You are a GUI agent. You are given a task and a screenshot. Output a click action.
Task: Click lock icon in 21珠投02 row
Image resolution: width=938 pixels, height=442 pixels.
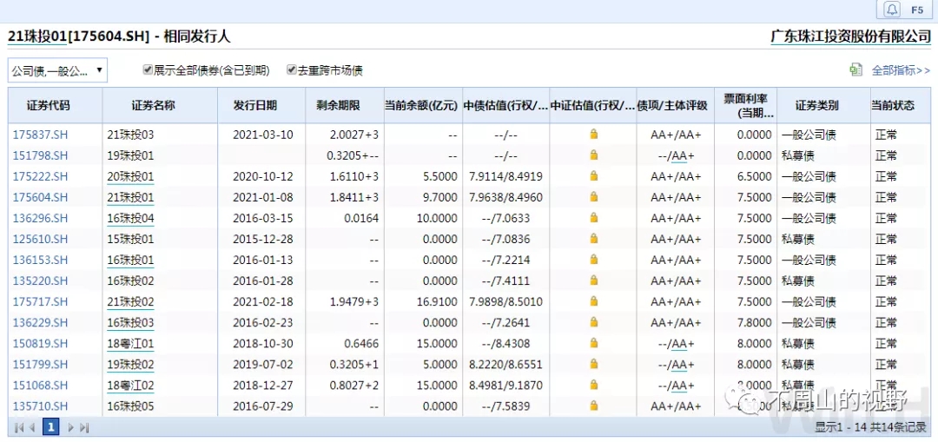593,302
